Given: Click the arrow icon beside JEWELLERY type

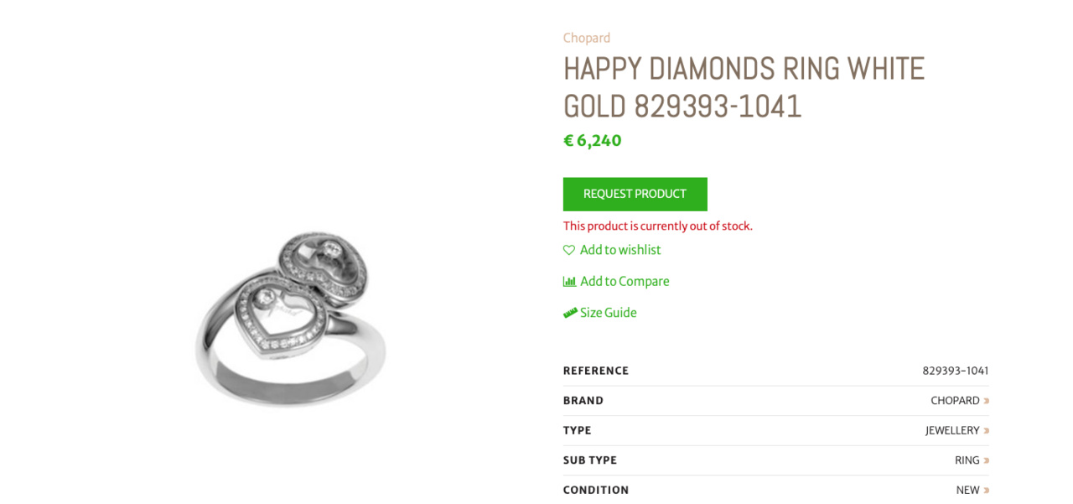Looking at the screenshot, I should point(987,431).
